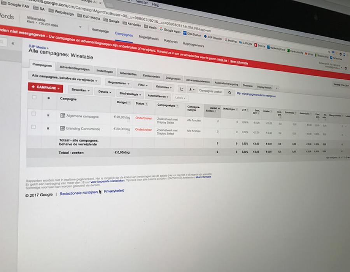The width and height of the screenshot is (350, 272).
Task: Open the Hosting bookmark
Action: coord(231,40)
